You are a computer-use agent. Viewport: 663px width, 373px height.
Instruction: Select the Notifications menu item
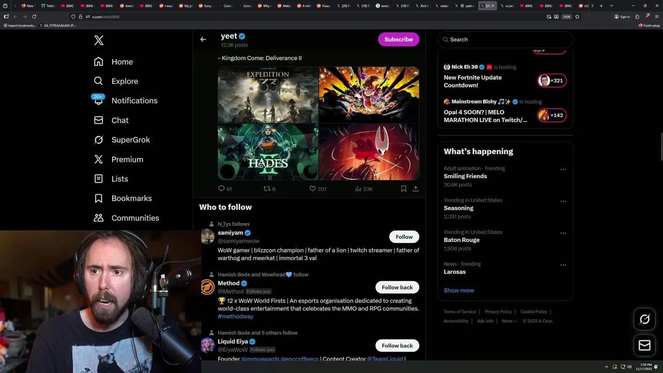point(135,101)
